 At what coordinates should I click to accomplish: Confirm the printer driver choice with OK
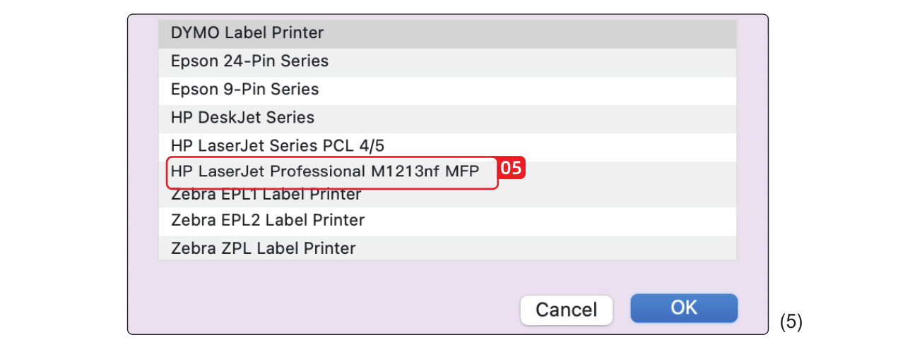tap(683, 308)
